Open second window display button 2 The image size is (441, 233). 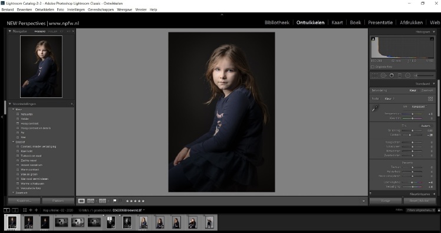(15, 210)
